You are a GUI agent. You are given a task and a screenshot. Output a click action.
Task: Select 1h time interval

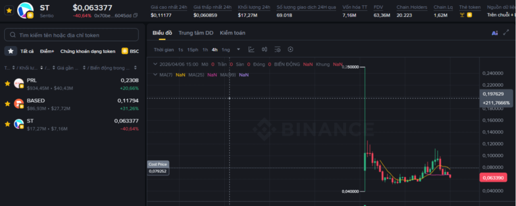click(205, 49)
